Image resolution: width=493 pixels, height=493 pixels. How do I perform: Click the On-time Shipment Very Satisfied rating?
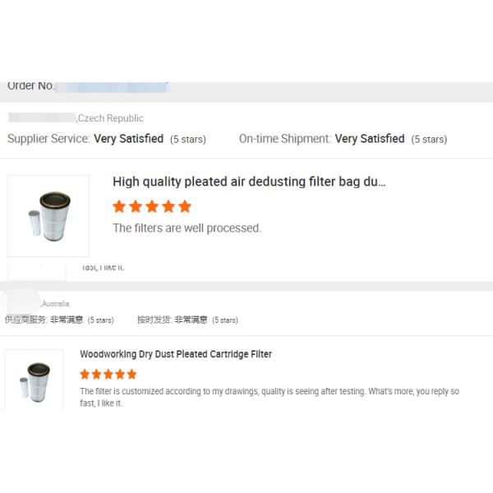(343, 139)
